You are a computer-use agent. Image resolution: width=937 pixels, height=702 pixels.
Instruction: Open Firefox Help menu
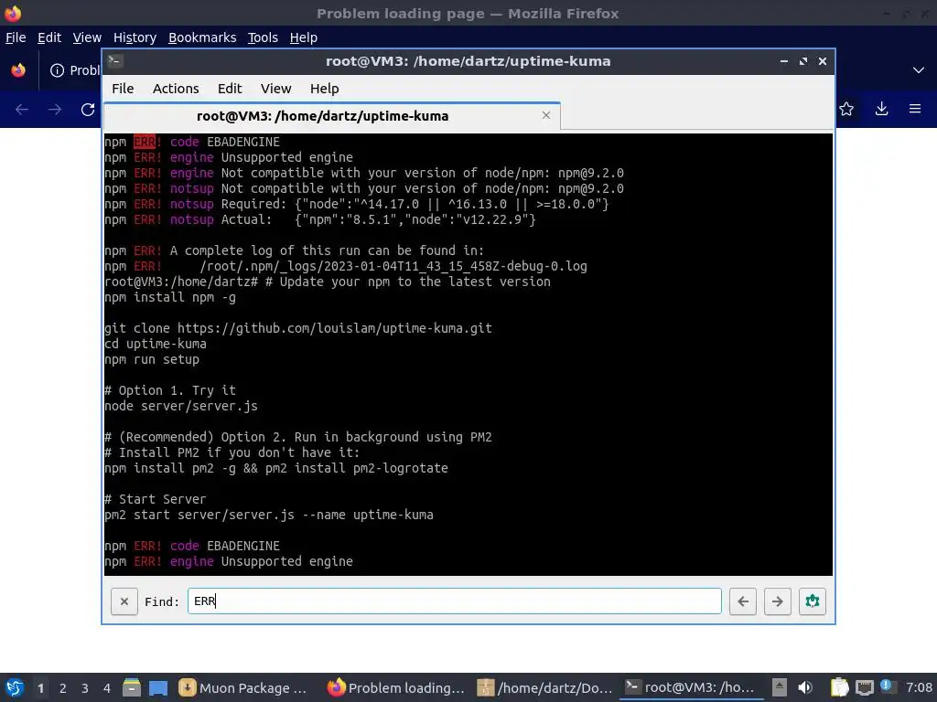pos(304,37)
